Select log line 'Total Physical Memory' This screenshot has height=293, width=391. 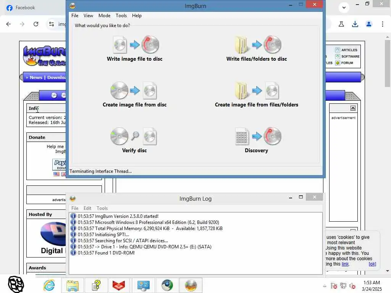coord(150,229)
